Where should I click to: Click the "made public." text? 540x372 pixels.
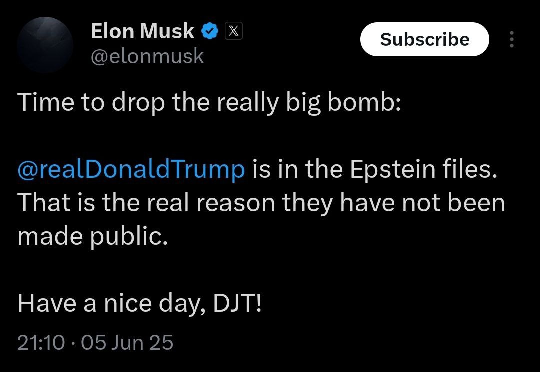tap(92, 236)
